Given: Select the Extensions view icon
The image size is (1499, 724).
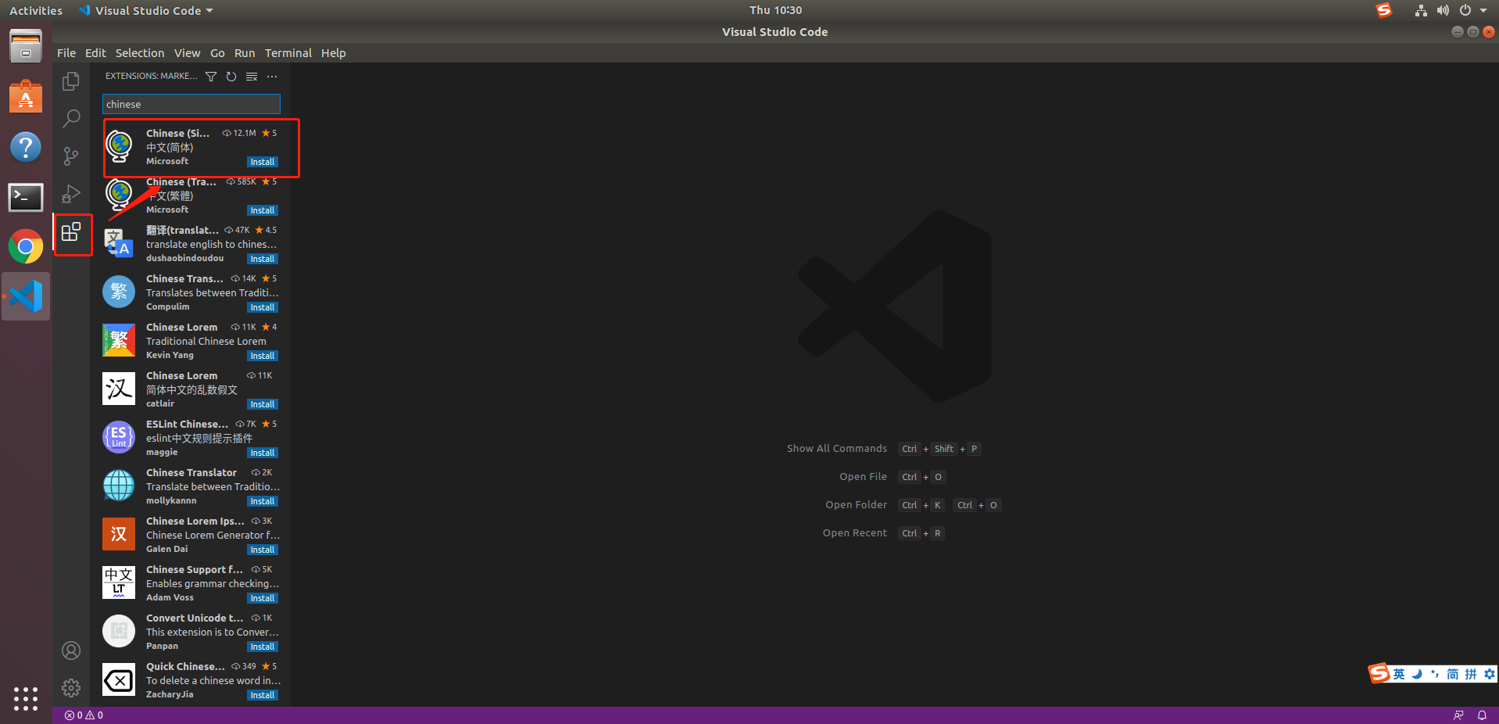Looking at the screenshot, I should point(71,232).
